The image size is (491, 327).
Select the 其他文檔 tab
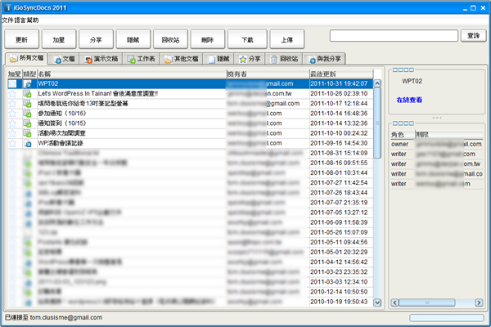pyautogui.click(x=182, y=59)
